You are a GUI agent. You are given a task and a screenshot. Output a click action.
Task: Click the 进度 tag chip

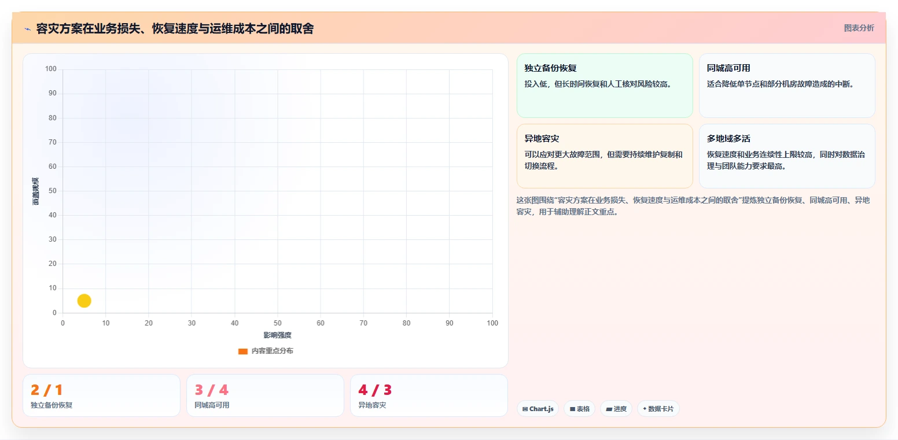[616, 409]
